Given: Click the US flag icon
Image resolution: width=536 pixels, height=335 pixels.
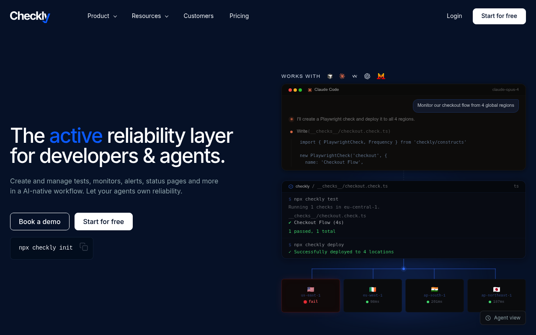Looking at the screenshot, I should pos(311,289).
